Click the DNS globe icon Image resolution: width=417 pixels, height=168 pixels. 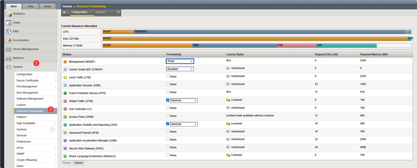9,31
